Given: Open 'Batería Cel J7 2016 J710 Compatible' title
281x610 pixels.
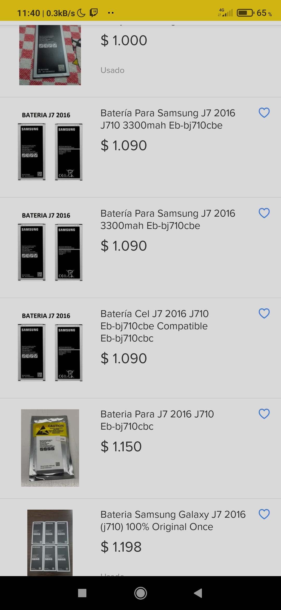Looking at the screenshot, I should (x=155, y=326).
